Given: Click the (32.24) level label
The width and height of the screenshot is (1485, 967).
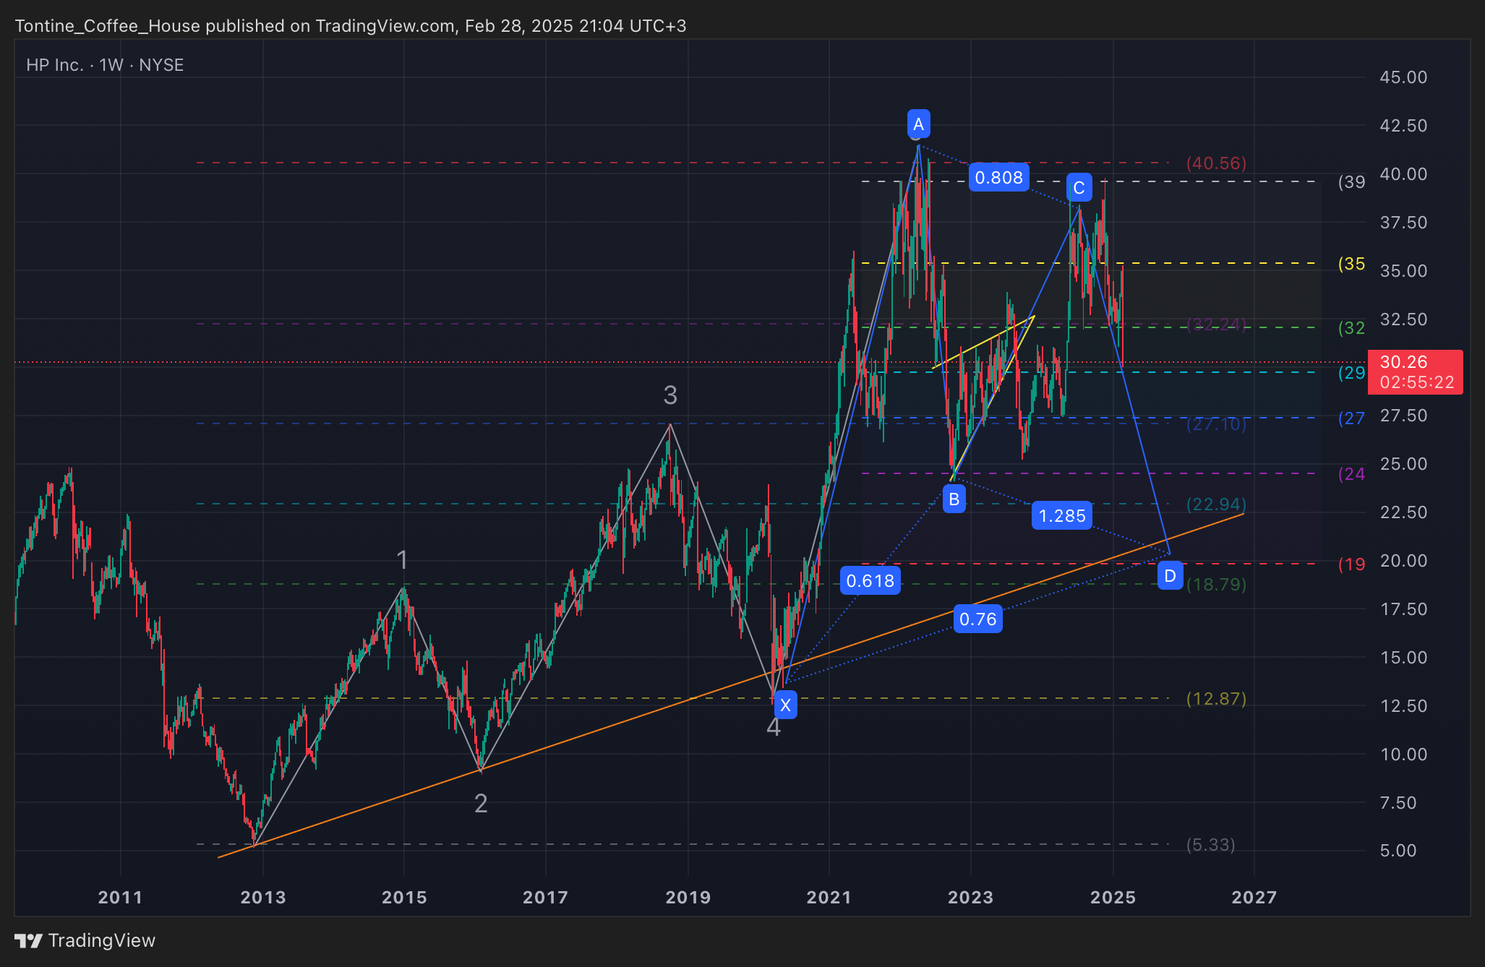Looking at the screenshot, I should coord(1216,325).
